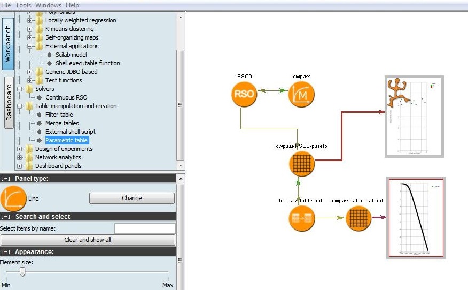Open the Tools menu
Image resolution: width=468 pixels, height=290 pixels.
pyautogui.click(x=23, y=5)
